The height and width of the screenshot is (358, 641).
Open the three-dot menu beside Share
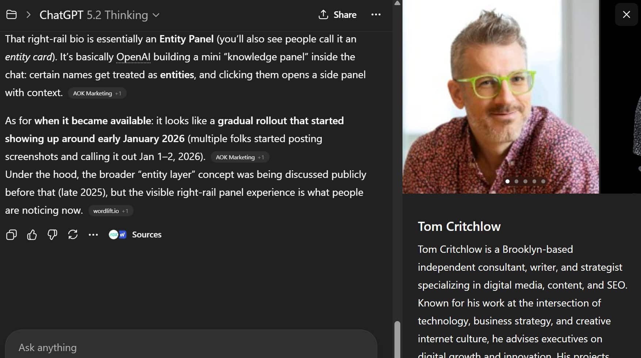click(376, 15)
